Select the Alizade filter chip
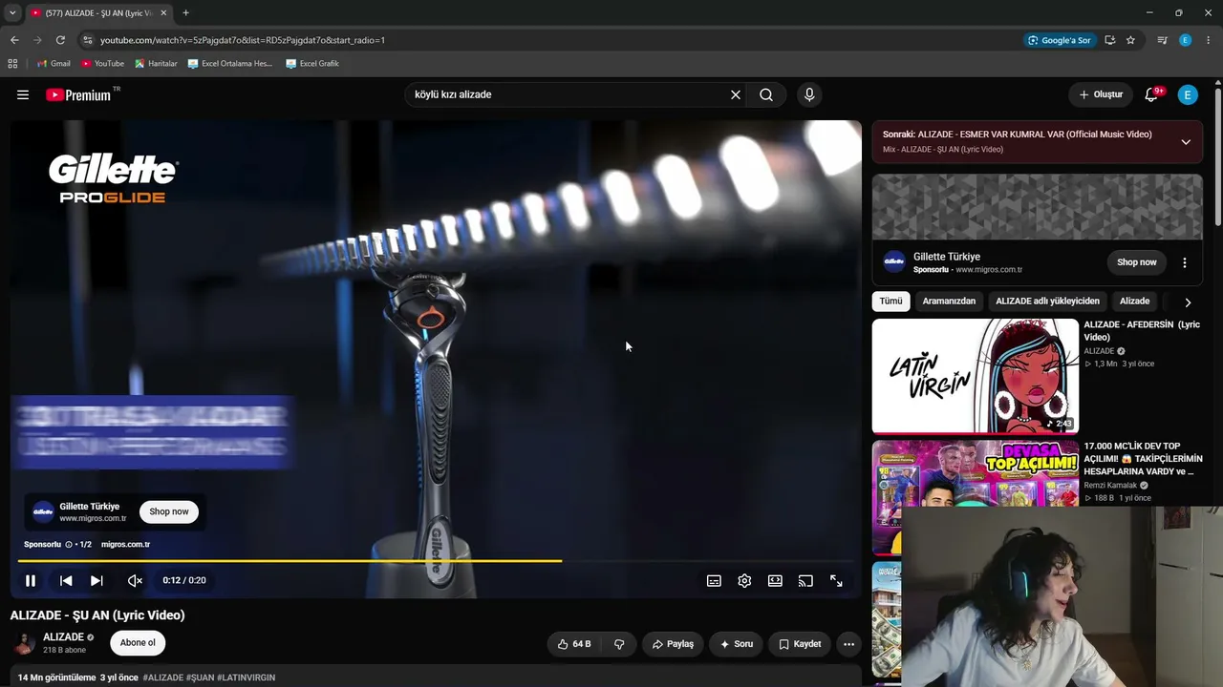This screenshot has width=1223, height=687. (1135, 302)
